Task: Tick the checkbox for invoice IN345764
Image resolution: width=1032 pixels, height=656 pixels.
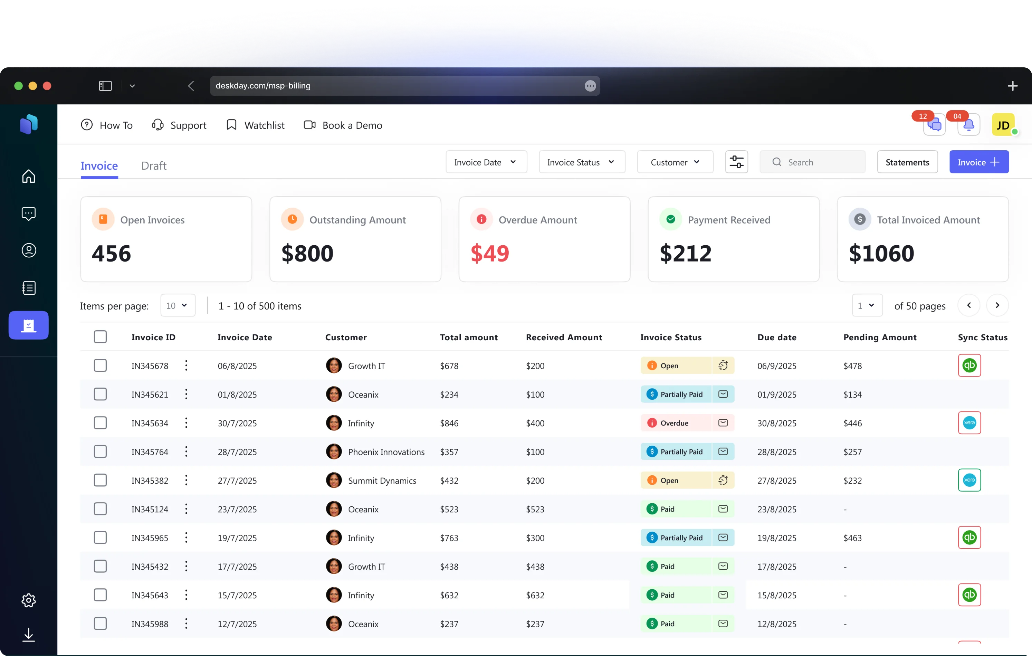Action: tap(100, 451)
